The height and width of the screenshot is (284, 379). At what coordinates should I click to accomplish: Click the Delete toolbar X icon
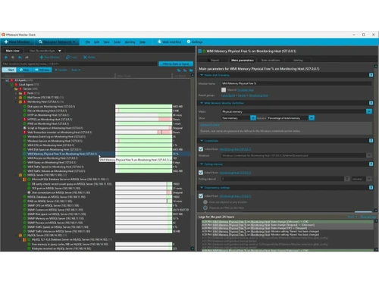pos(89,58)
